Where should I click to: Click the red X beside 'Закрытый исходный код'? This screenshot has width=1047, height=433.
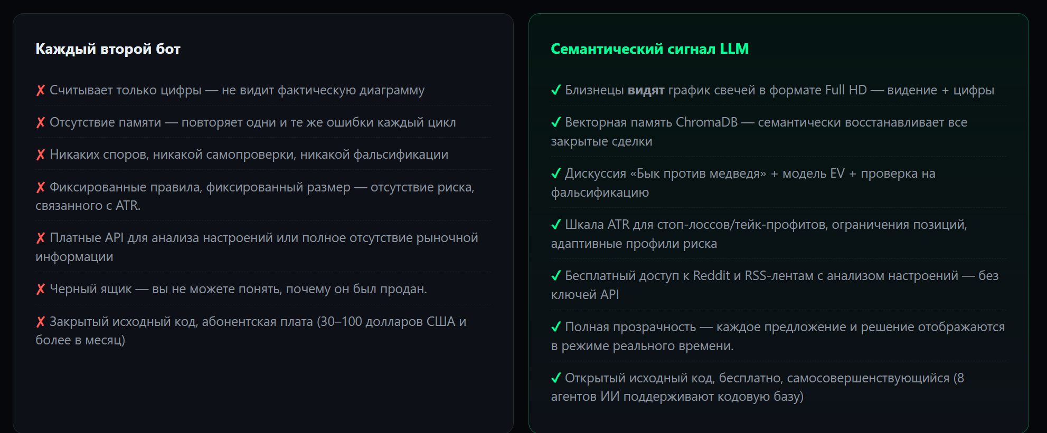[x=41, y=322]
